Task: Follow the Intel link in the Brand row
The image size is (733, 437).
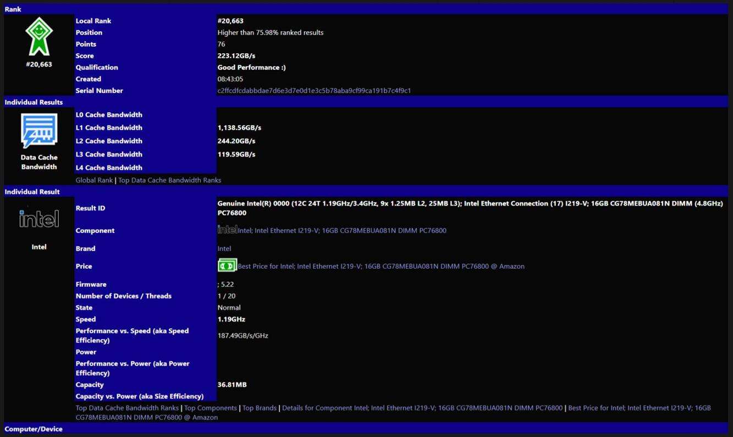Action: pos(224,248)
